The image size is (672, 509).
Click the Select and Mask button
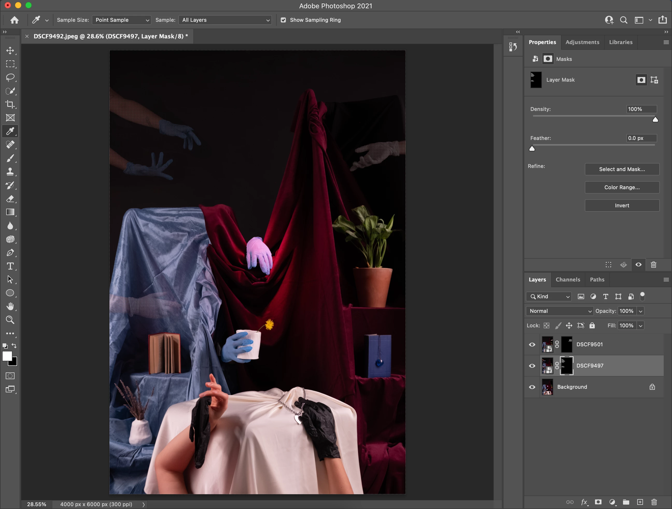click(621, 169)
